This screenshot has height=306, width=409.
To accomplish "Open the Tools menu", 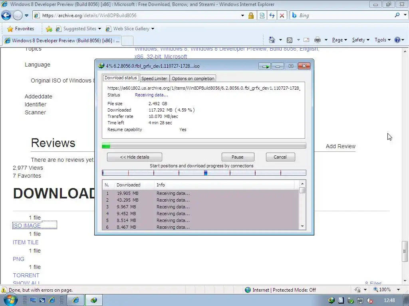I will (x=382, y=40).
